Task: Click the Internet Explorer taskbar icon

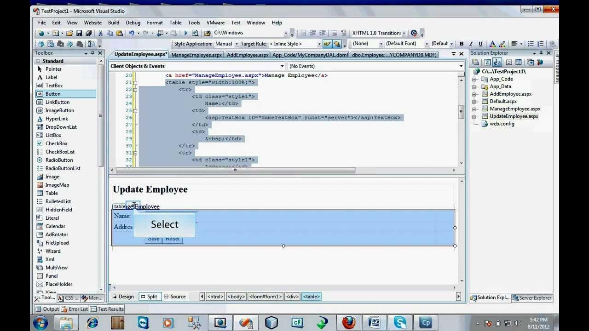Action: (92, 323)
